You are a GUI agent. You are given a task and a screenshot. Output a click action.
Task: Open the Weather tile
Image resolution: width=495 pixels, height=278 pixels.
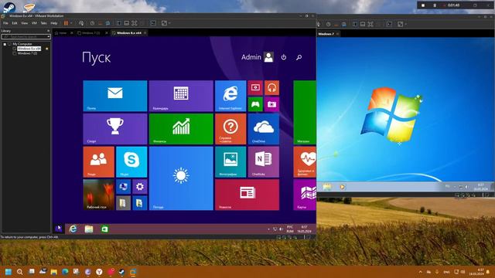click(181, 178)
